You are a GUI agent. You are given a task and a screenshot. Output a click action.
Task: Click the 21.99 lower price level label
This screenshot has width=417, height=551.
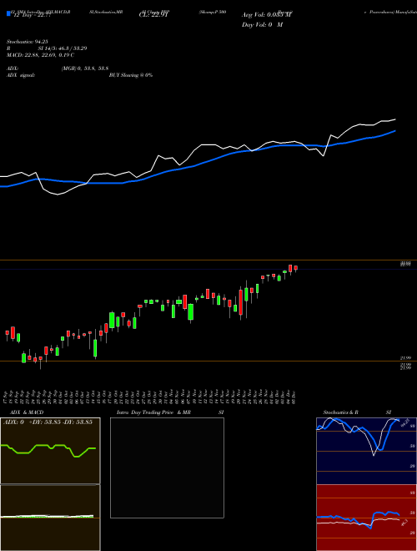coord(405,358)
